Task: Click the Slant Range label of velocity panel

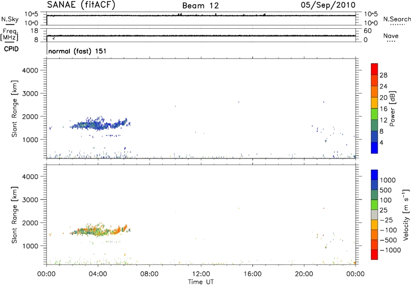Action: click(14, 215)
